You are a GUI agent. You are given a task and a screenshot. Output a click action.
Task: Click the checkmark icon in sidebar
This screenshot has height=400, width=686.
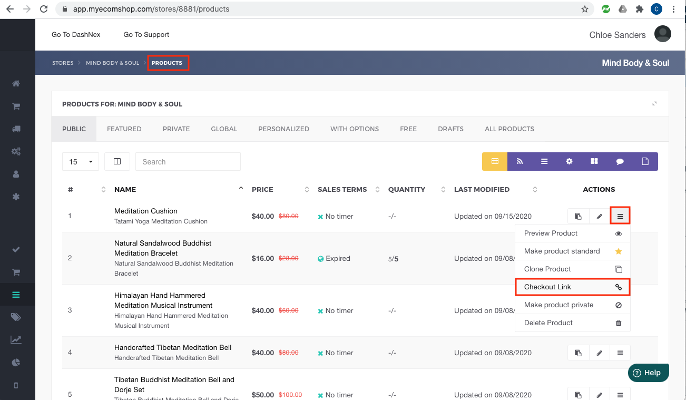16,249
